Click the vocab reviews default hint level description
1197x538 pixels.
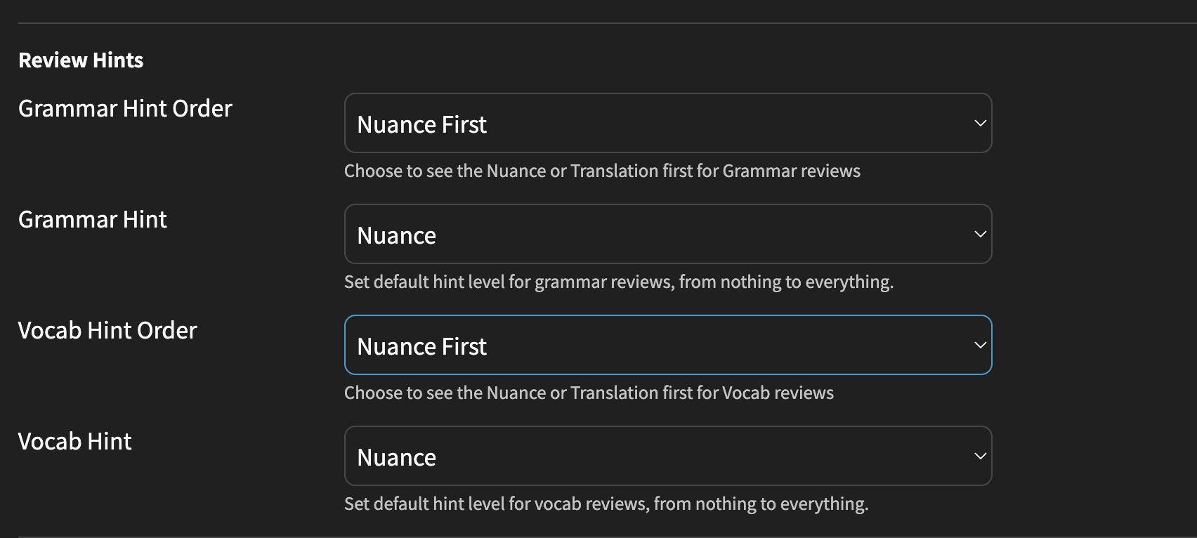(x=606, y=504)
